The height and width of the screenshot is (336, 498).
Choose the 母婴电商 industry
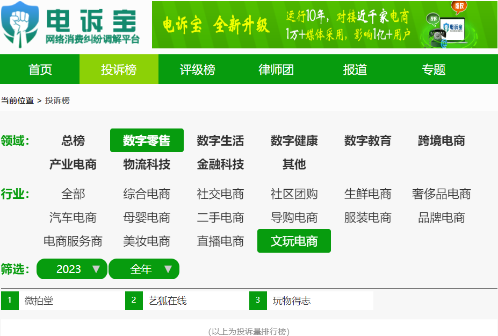pos(147,218)
